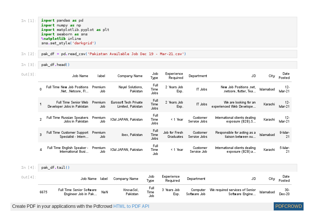The image size is (314, 222).
Task: Click the 'Company Name' header in Out[3]
Action: point(130,76)
